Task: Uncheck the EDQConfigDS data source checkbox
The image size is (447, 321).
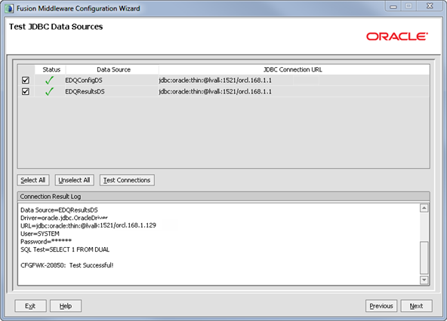Action: [x=26, y=80]
